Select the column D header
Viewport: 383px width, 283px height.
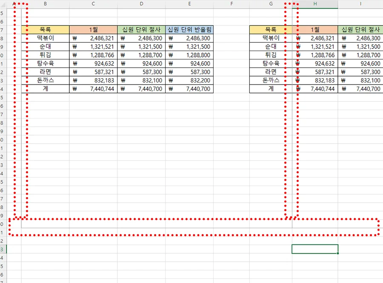141,4
